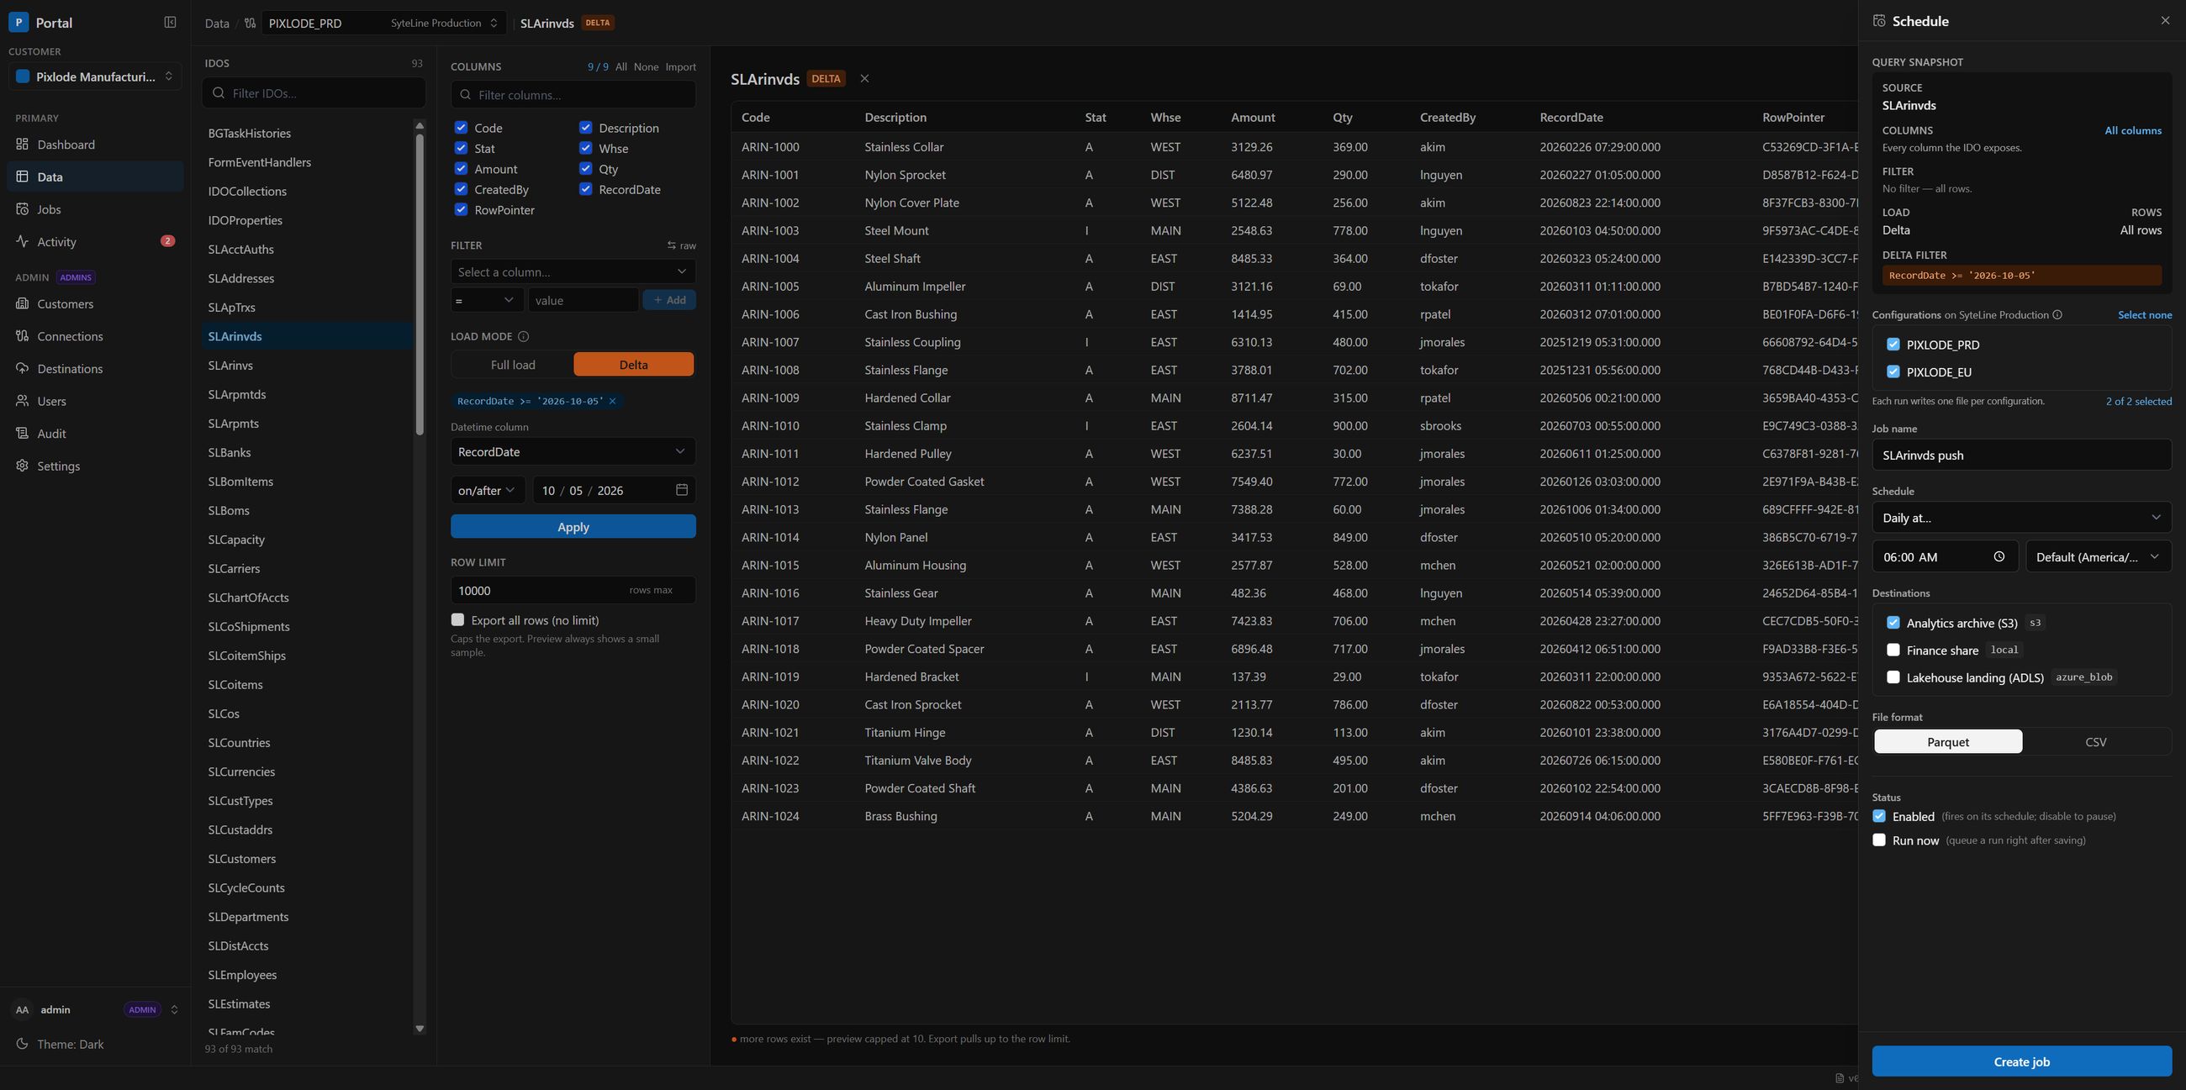Remove the RecordDate delta filter chip
This screenshot has width=2186, height=1090.
pos(612,400)
